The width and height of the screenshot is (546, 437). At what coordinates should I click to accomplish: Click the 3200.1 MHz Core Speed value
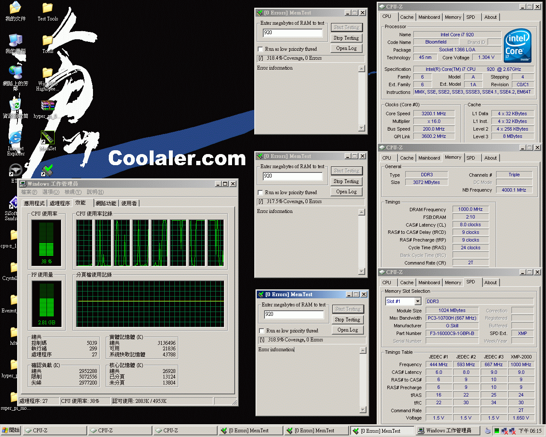(x=434, y=114)
